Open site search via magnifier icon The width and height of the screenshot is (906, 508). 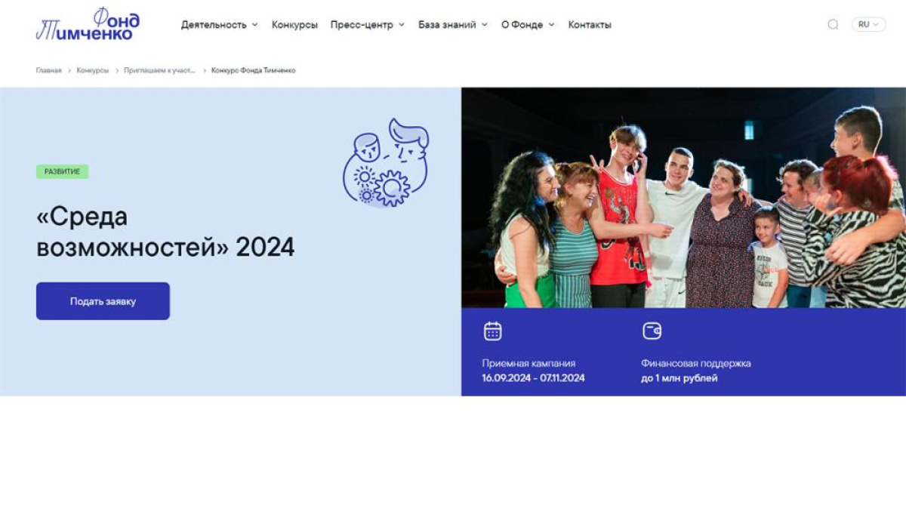coord(833,24)
